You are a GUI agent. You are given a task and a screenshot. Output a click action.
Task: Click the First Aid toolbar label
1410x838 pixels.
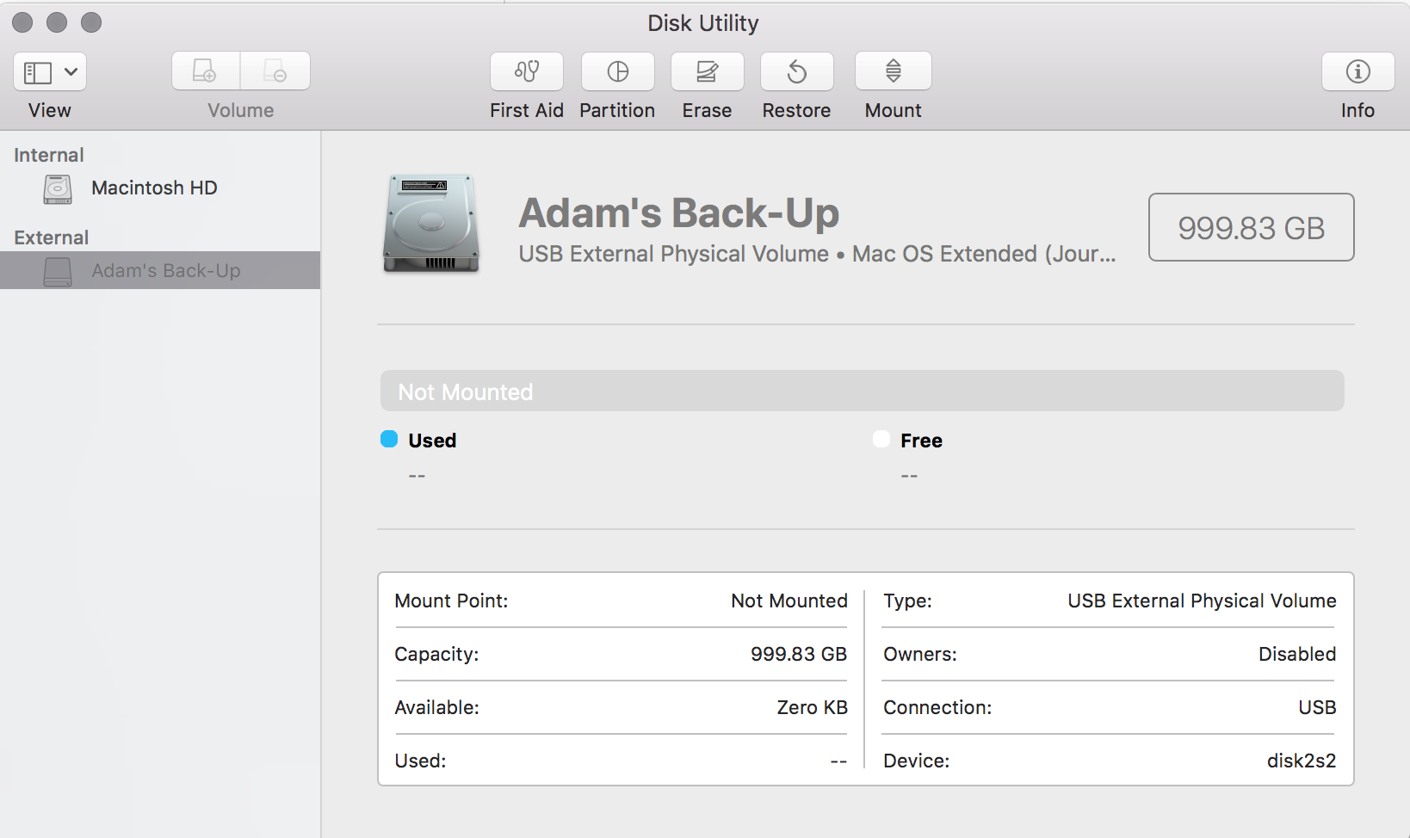point(527,110)
